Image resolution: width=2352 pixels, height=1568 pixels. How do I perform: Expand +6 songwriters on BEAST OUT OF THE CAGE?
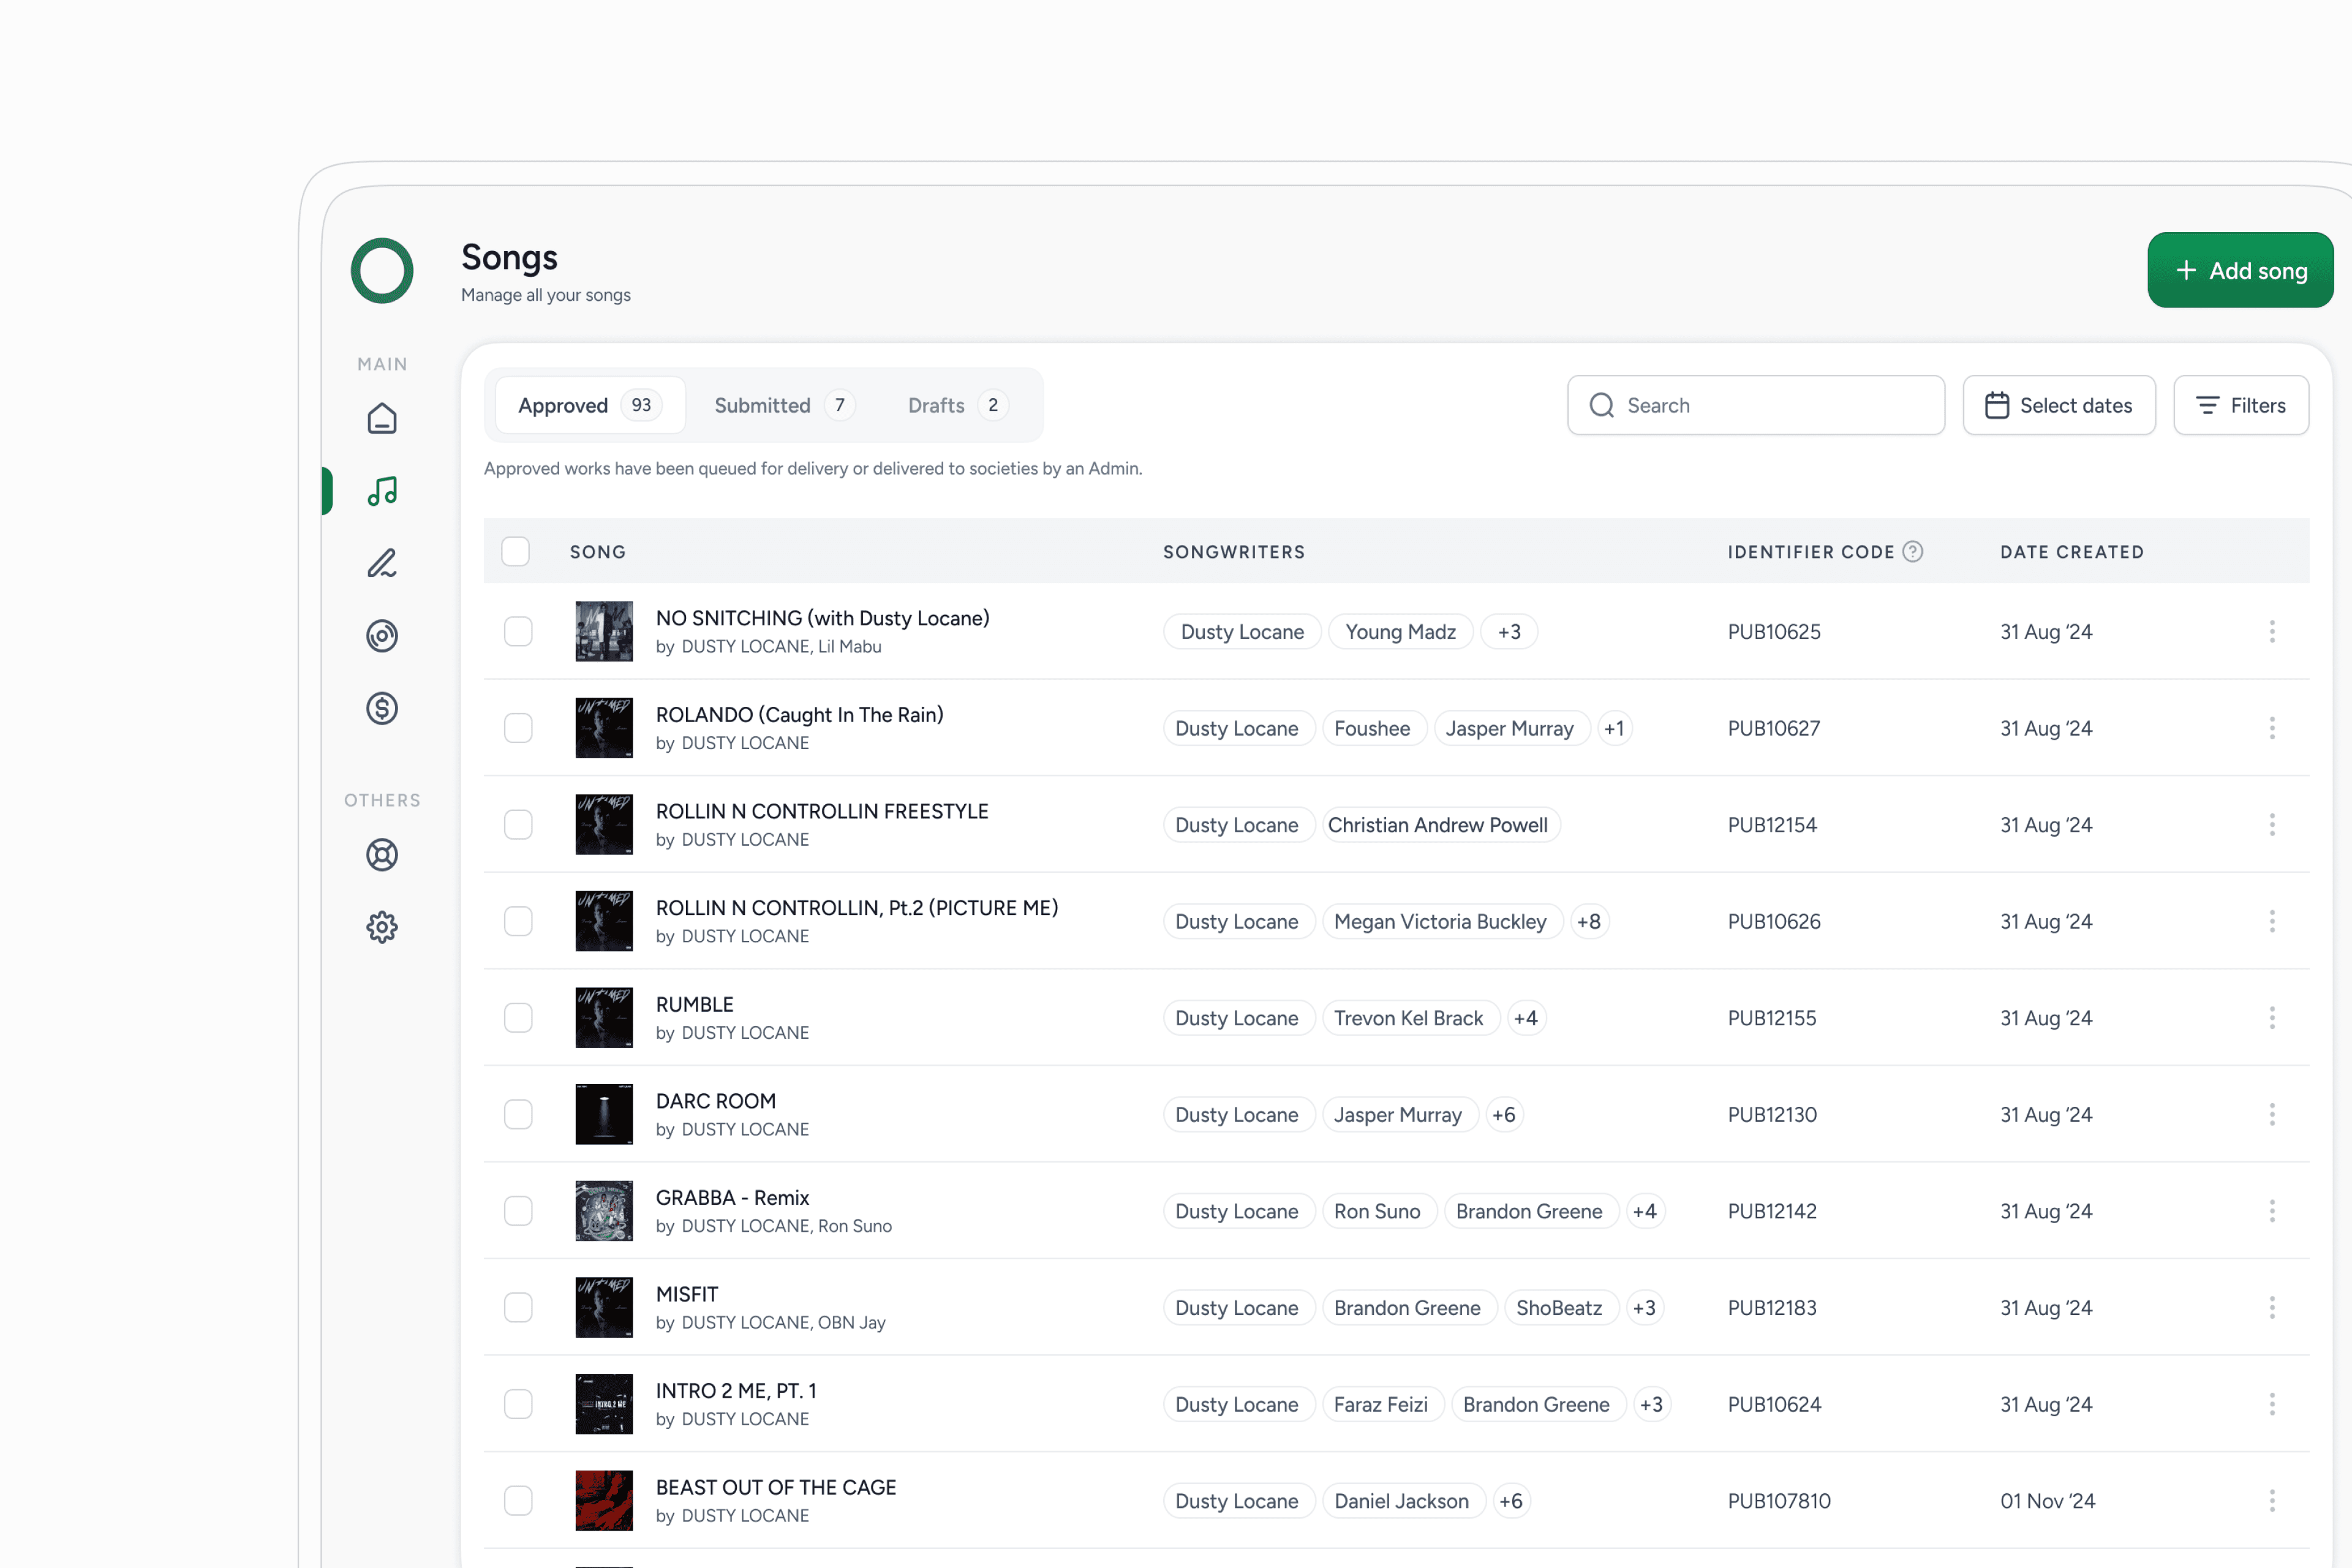pos(1511,1501)
